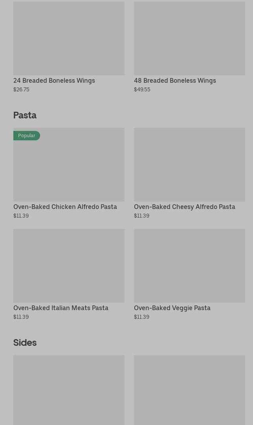
Task: Click the Oven-Baked Cheesy Alfredo Pasta image
Action: 189,164
